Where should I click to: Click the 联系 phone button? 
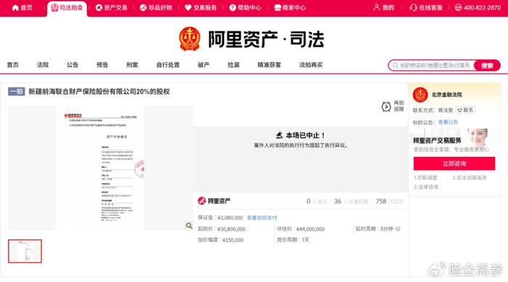click(466, 110)
